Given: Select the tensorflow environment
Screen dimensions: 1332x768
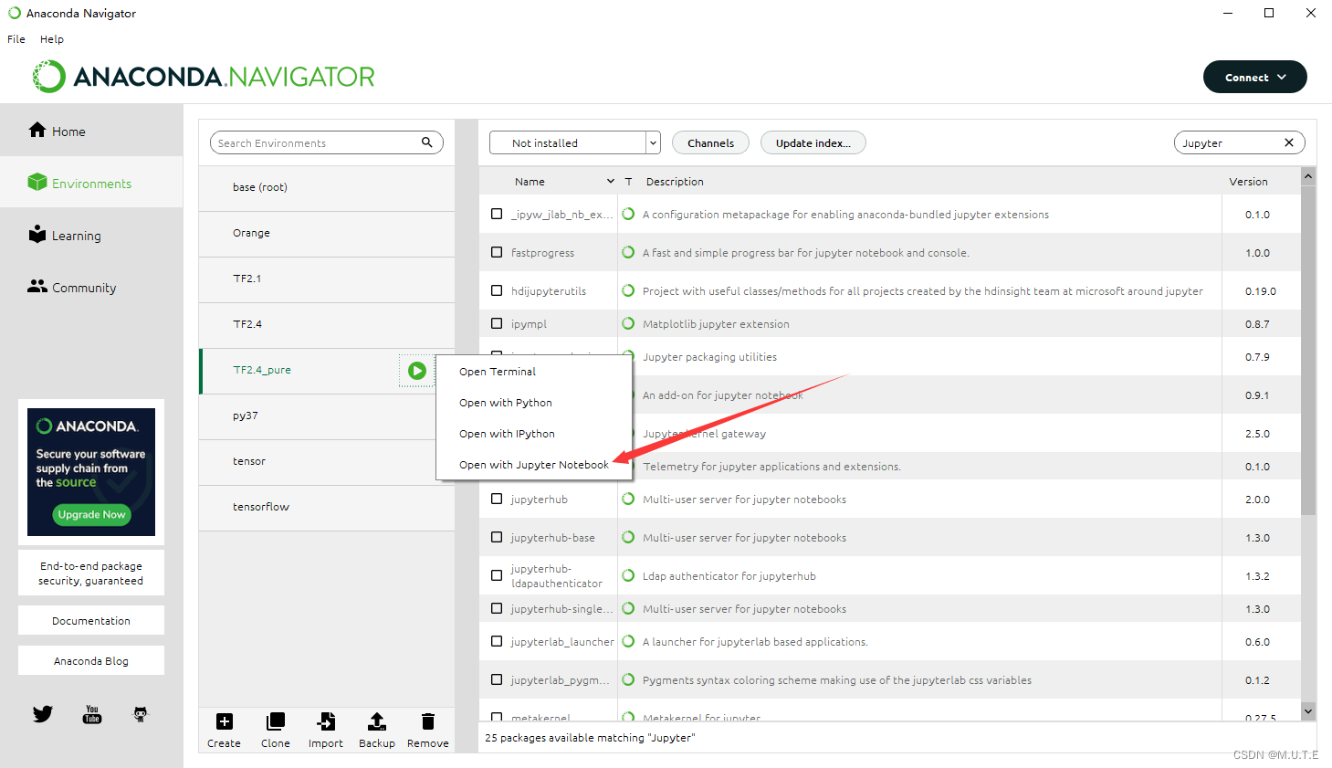Looking at the screenshot, I should tap(327, 507).
